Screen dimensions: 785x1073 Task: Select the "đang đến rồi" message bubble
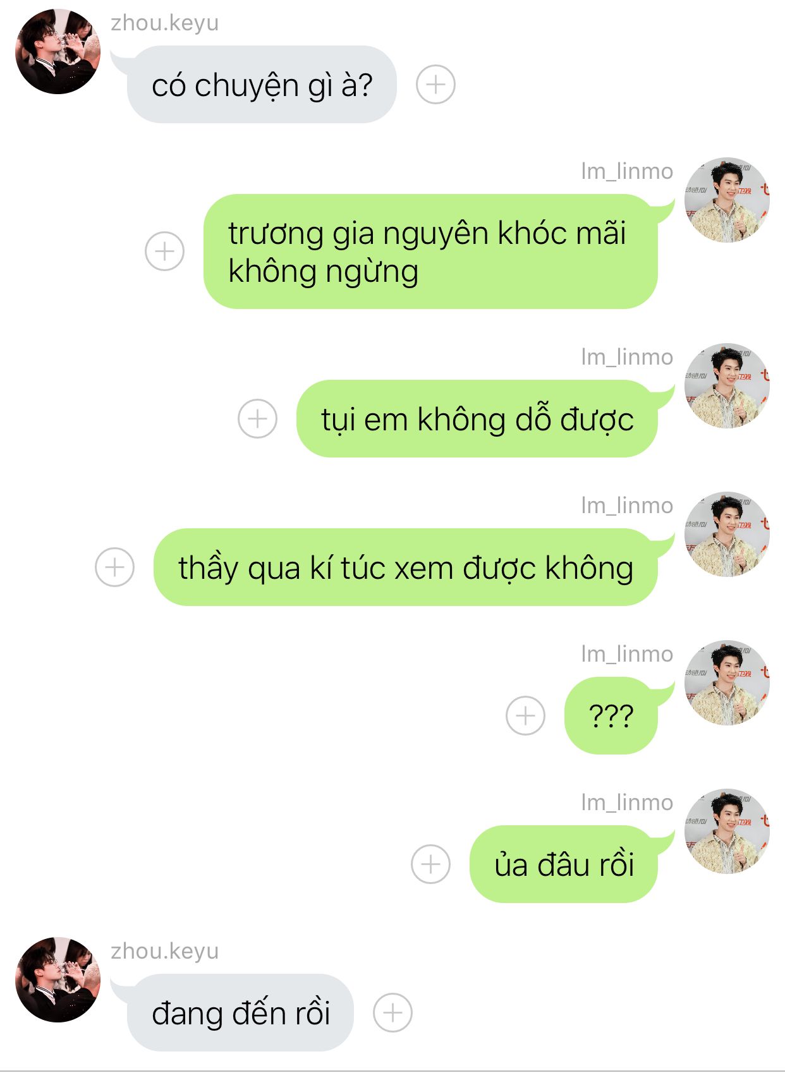[x=240, y=1012]
